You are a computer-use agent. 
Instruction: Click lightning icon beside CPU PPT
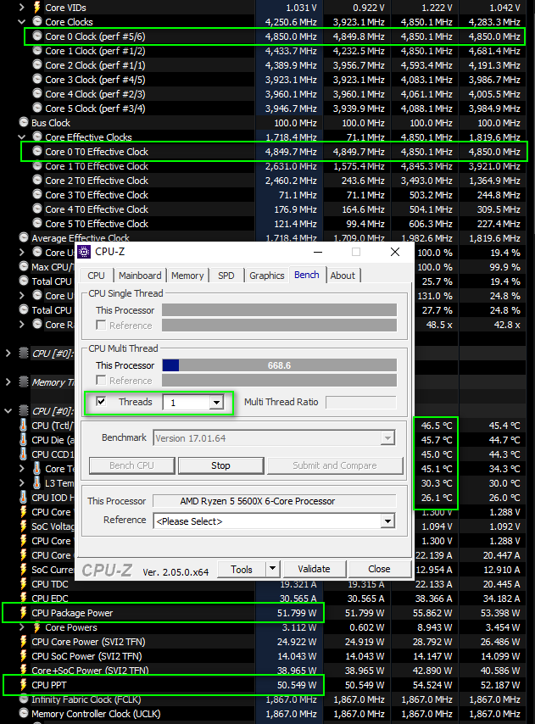pos(24,684)
